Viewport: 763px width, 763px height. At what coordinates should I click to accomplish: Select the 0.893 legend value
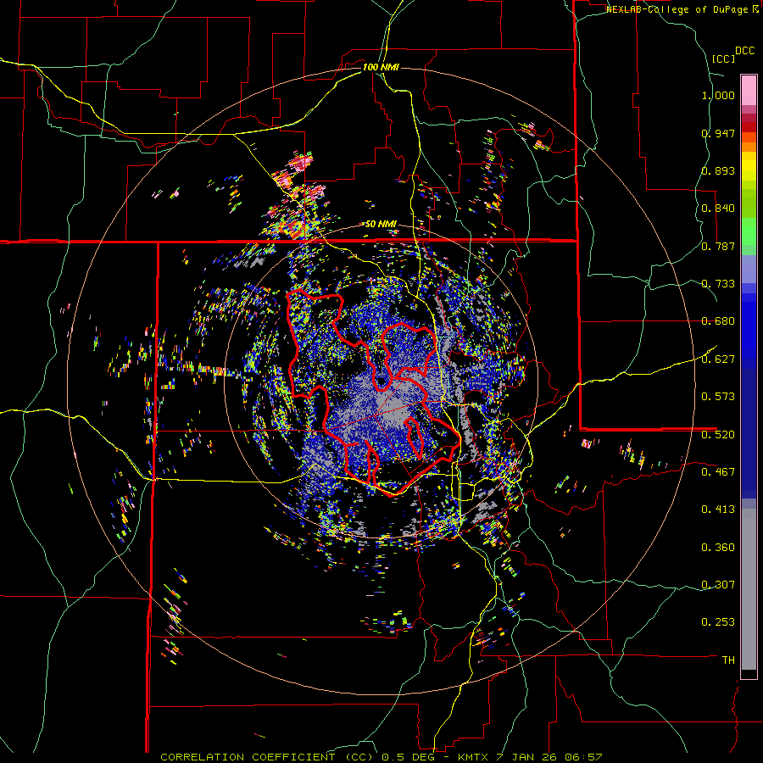(718, 170)
